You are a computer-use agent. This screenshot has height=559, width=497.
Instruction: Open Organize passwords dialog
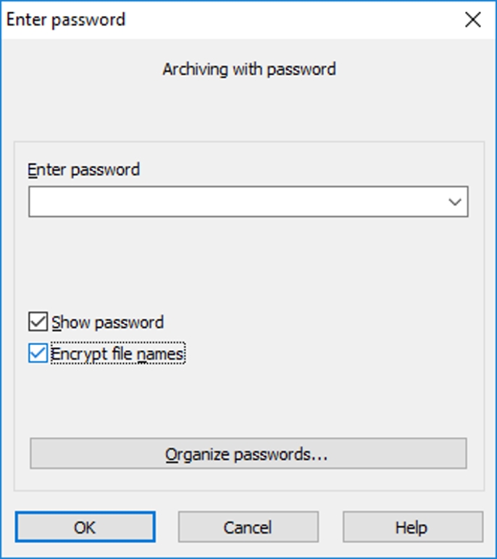248,454
